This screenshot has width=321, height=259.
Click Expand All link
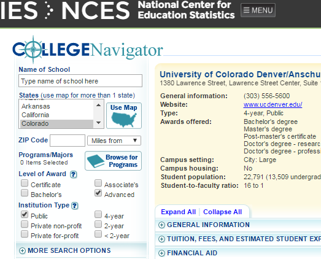click(179, 212)
